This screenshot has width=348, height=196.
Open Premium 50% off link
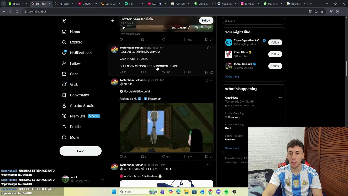point(81,116)
